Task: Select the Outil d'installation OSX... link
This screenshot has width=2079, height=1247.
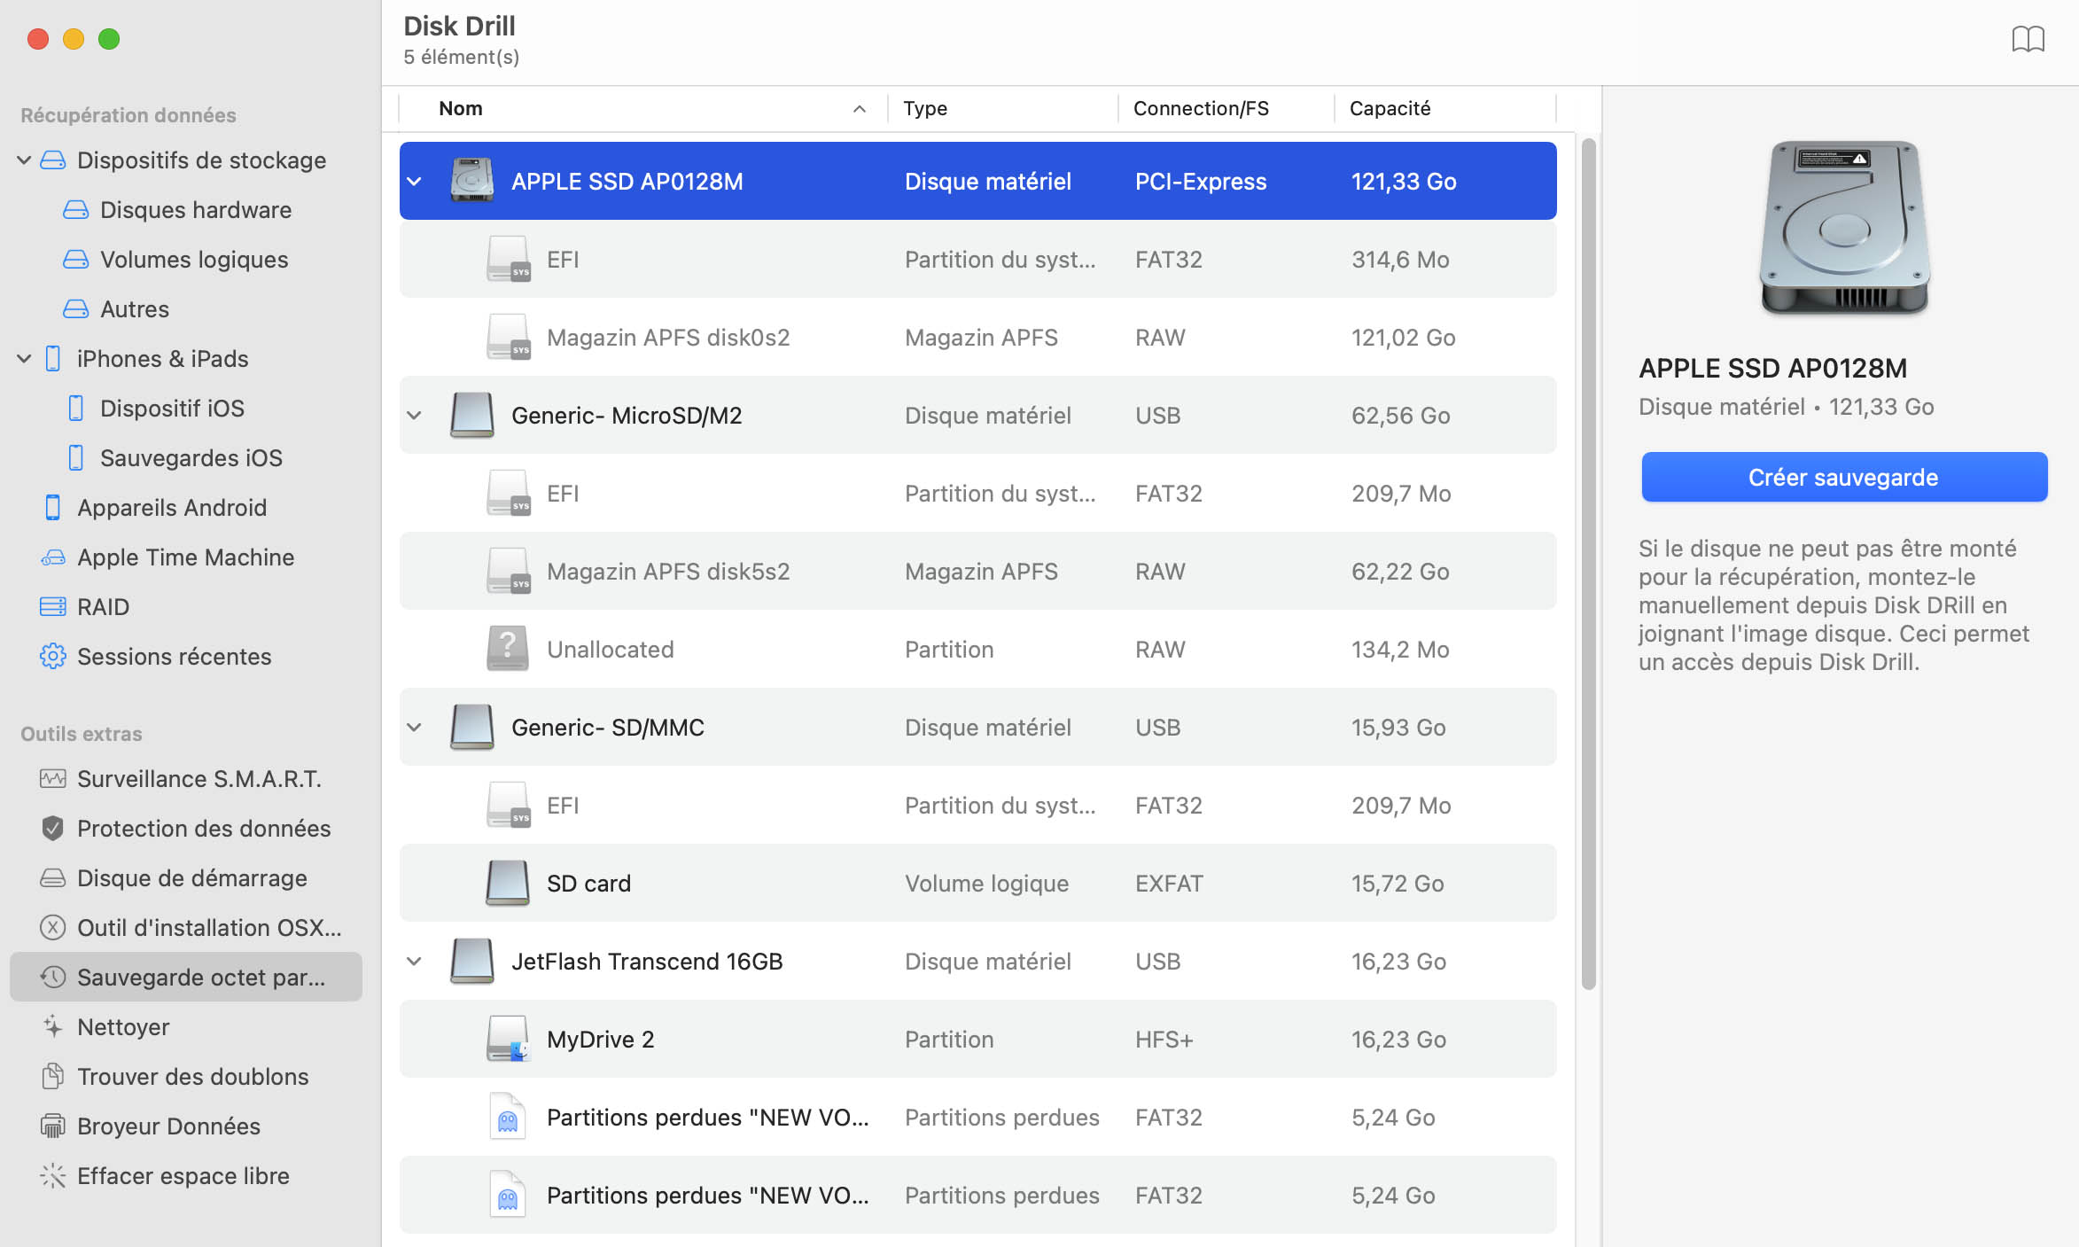Action: (209, 926)
